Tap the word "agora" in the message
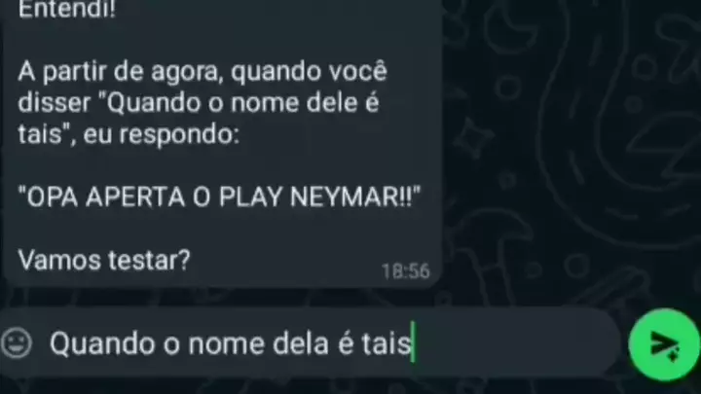Image resolution: width=701 pixels, height=394 pixels. [x=187, y=73]
